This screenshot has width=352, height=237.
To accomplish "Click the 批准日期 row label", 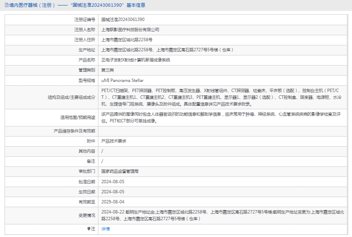I will pyautogui.click(x=87, y=182).
